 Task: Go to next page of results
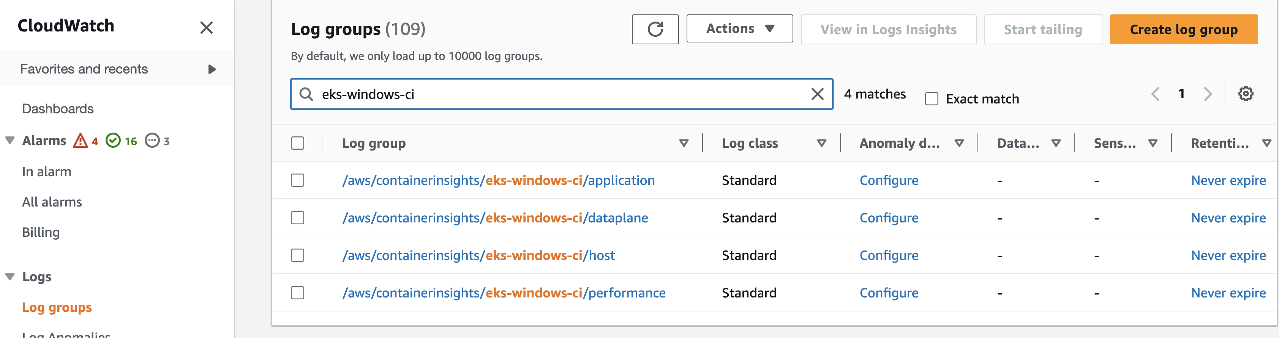point(1208,94)
